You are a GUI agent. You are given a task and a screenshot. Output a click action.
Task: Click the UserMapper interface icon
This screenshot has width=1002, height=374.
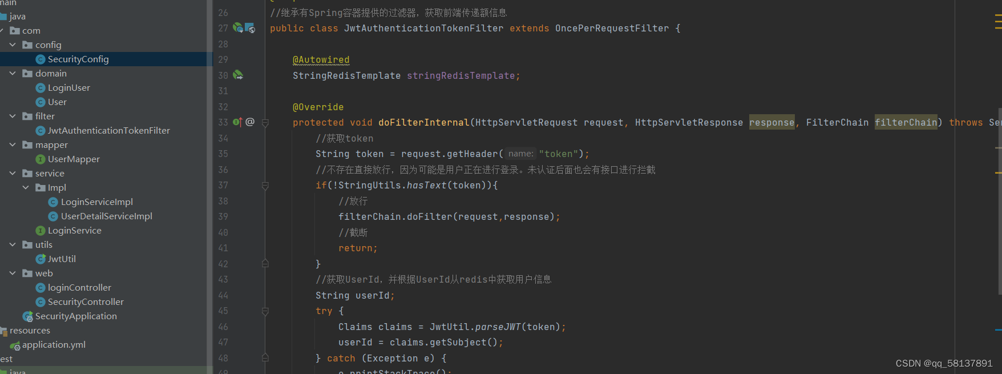click(40, 159)
